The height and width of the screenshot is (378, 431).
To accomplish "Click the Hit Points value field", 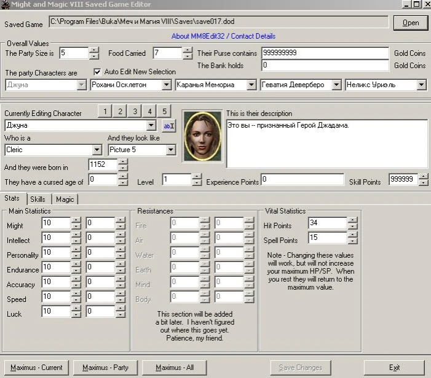I will pos(328,223).
